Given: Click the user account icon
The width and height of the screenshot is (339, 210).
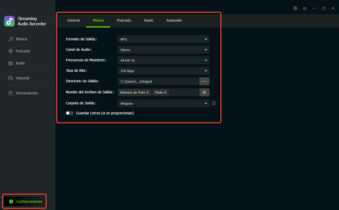Looking at the screenshot, I should point(295,8).
